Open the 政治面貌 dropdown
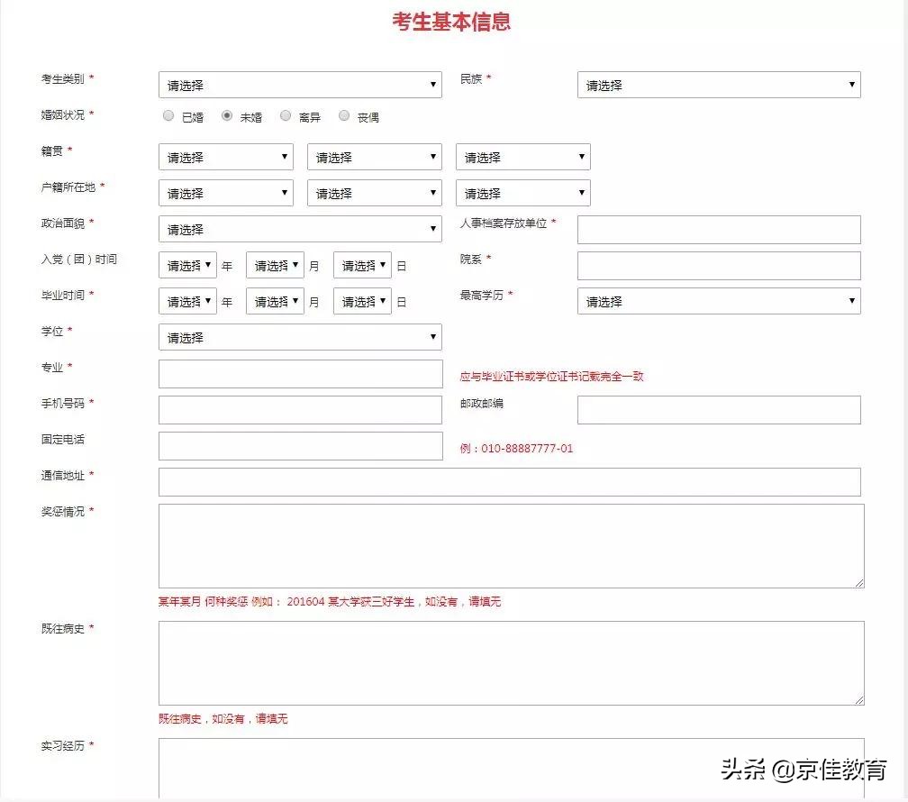The width and height of the screenshot is (908, 802). pos(300,229)
